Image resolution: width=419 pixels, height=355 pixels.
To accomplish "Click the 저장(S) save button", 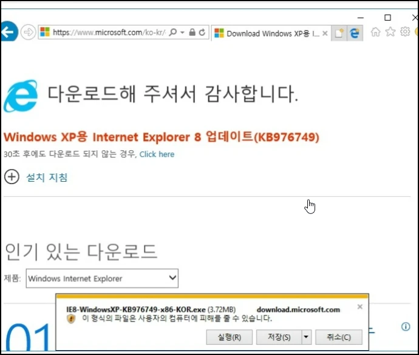I will (279, 337).
